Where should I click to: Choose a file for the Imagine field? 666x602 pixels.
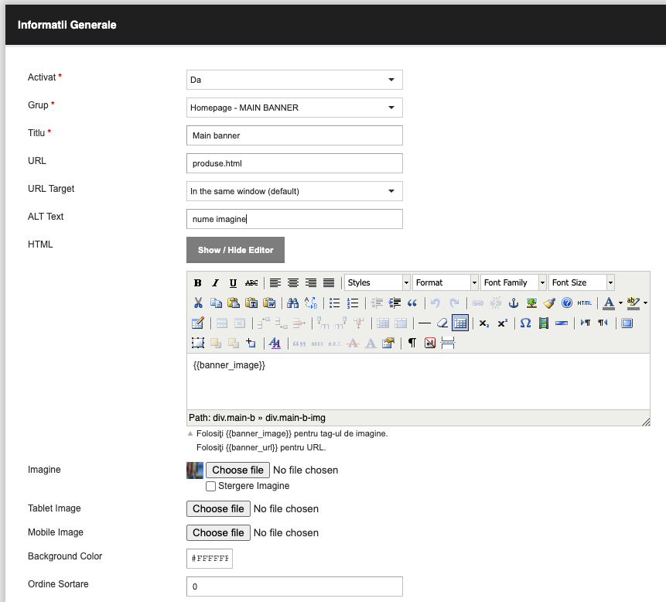238,470
